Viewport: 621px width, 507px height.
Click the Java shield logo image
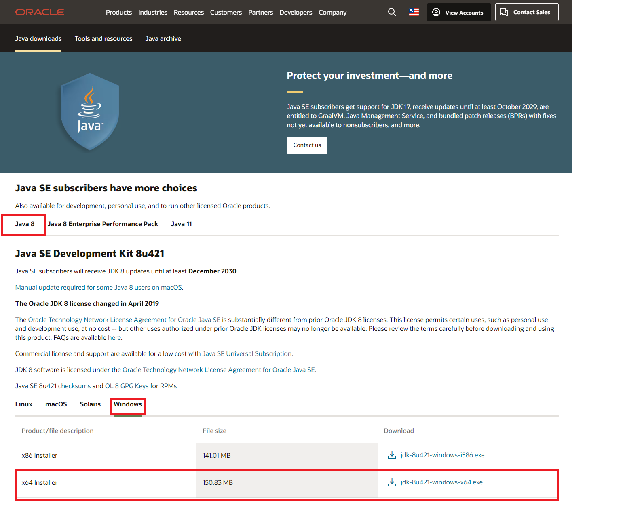(x=90, y=112)
